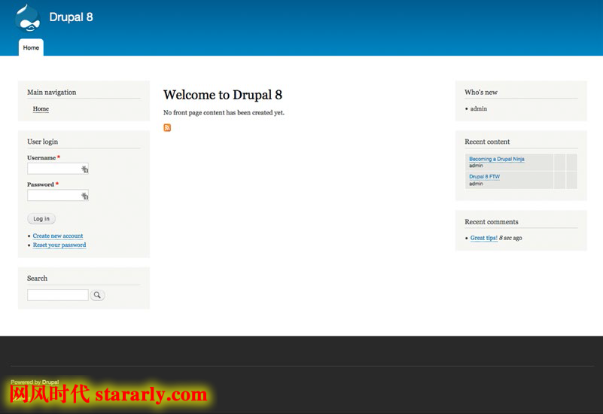The height and width of the screenshot is (414, 603).
Task: Focus the Search text box
Action: (58, 295)
